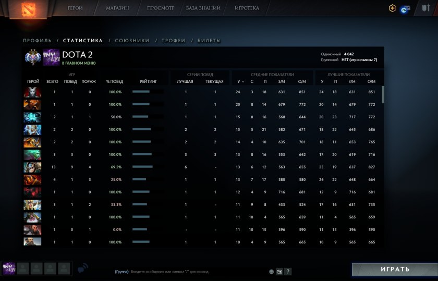
Task: Open chat help question mark button
Action: (x=288, y=272)
